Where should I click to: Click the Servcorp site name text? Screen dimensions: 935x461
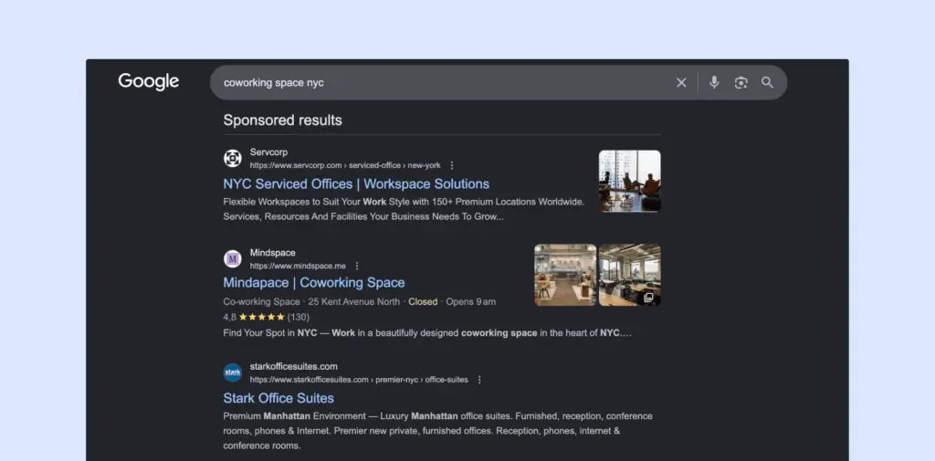coord(268,152)
